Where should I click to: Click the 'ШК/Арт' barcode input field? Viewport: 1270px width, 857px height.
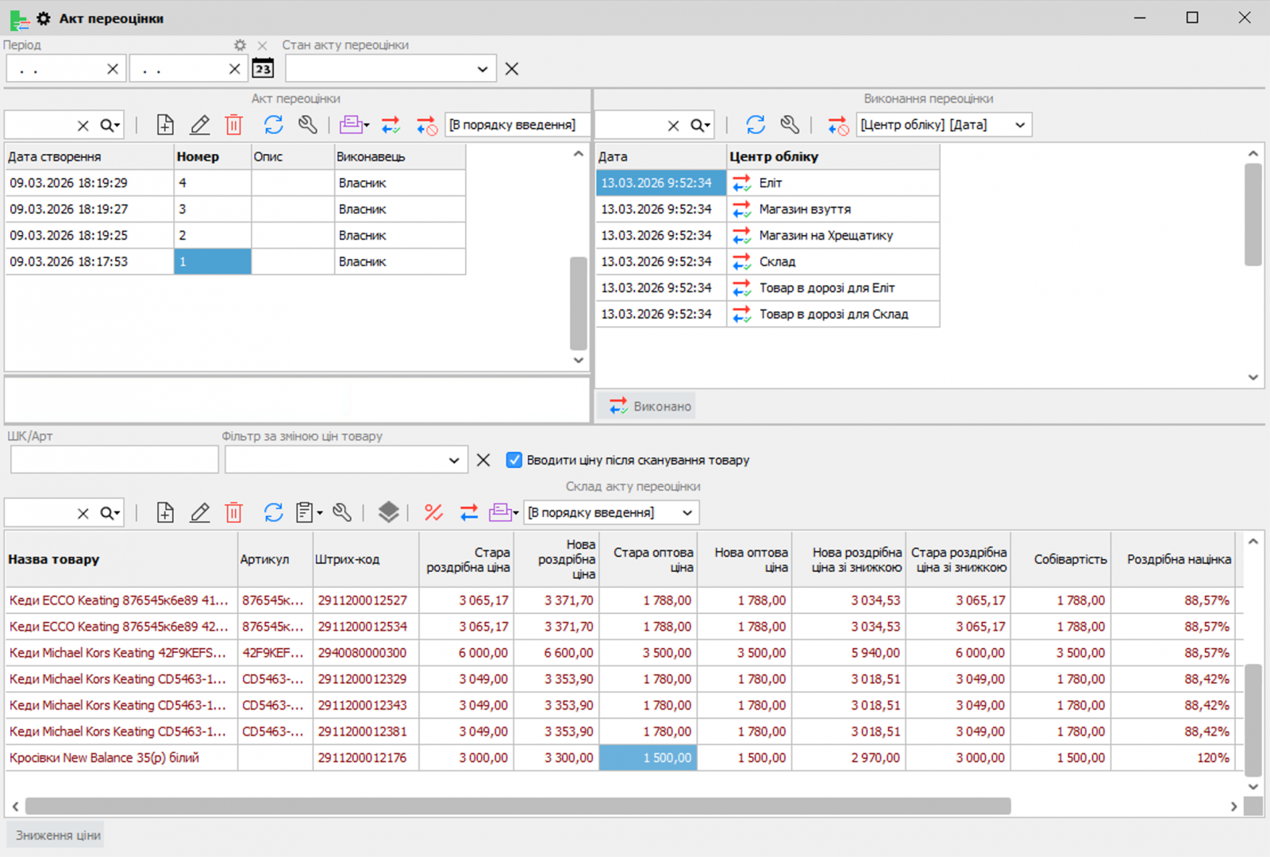click(114, 460)
